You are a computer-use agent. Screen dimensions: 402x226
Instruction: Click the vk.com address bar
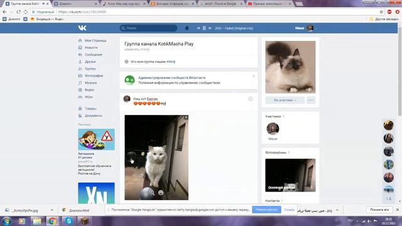[x=205, y=12]
